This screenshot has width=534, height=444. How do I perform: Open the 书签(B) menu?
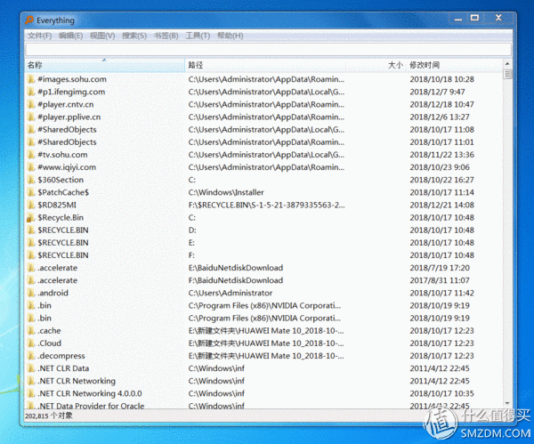point(166,36)
